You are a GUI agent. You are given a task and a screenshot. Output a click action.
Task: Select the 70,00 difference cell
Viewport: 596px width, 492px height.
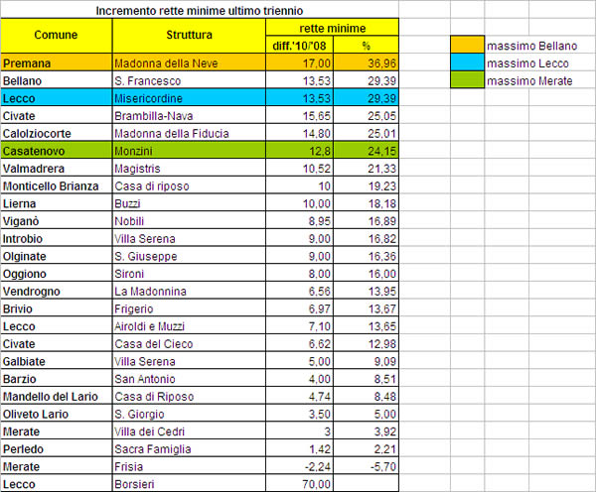300,483
